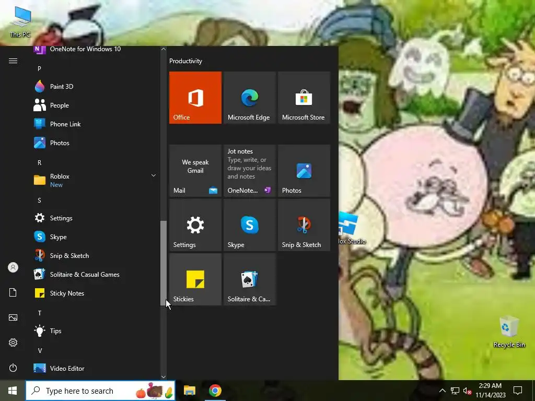Open Settings gear in Start sidebar

pyautogui.click(x=13, y=343)
